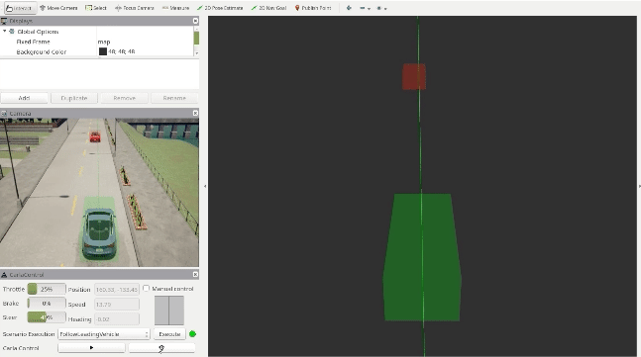Enable the Manual control checkbox

click(x=146, y=289)
